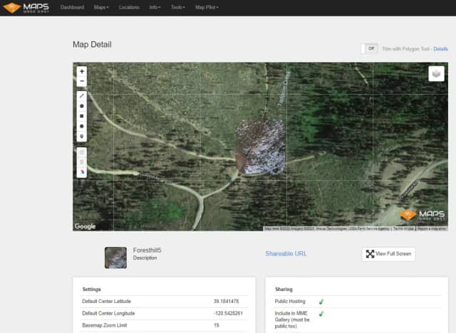Screen dimensions: 456x333
Task: Select the draw rectangle tool
Action: [82, 116]
